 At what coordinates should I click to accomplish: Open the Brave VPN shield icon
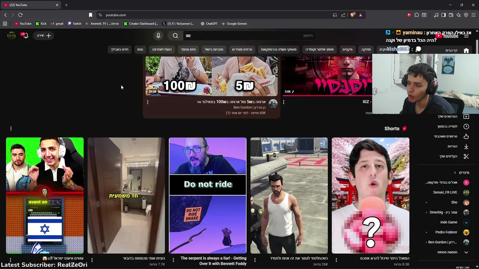coord(466,15)
